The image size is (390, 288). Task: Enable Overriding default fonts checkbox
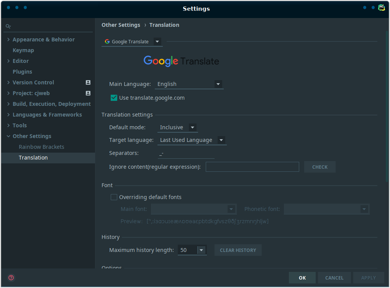pos(114,197)
